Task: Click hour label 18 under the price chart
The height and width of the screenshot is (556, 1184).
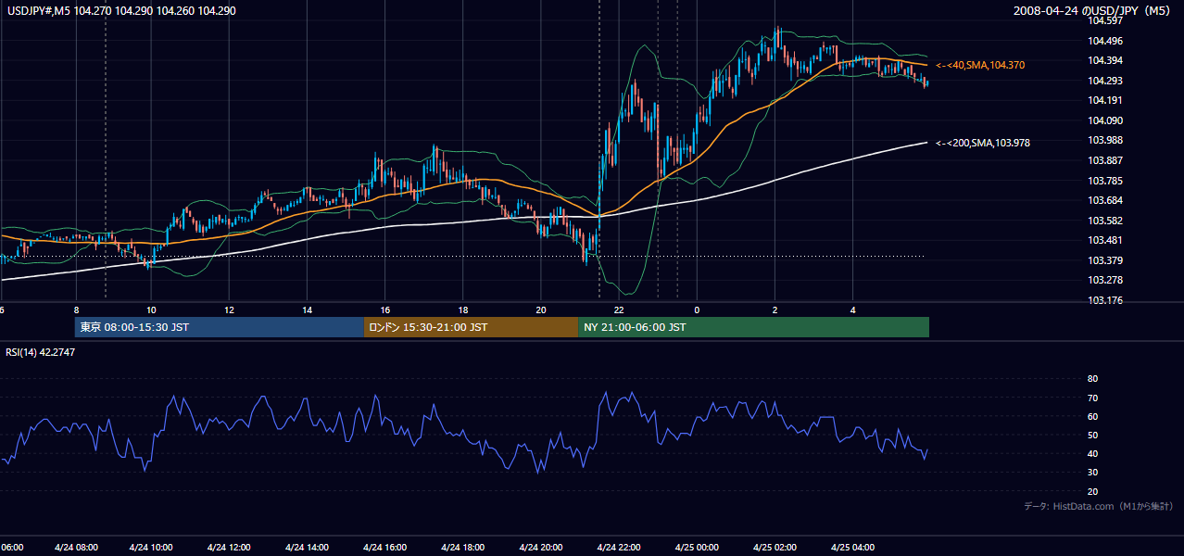Action: 463,310
